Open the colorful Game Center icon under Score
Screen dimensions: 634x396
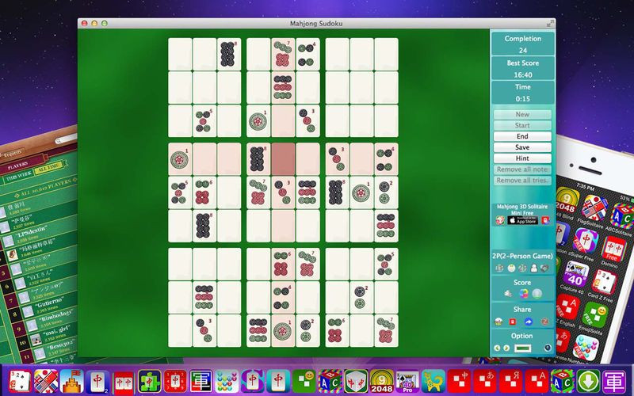523,294
